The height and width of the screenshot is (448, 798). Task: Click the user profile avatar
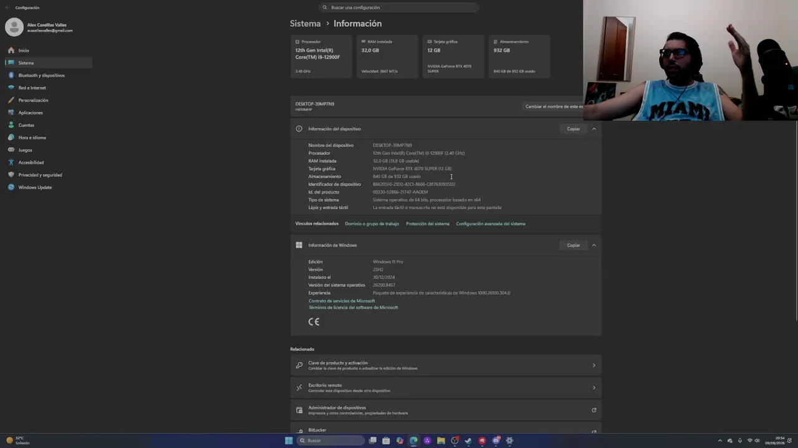14,27
